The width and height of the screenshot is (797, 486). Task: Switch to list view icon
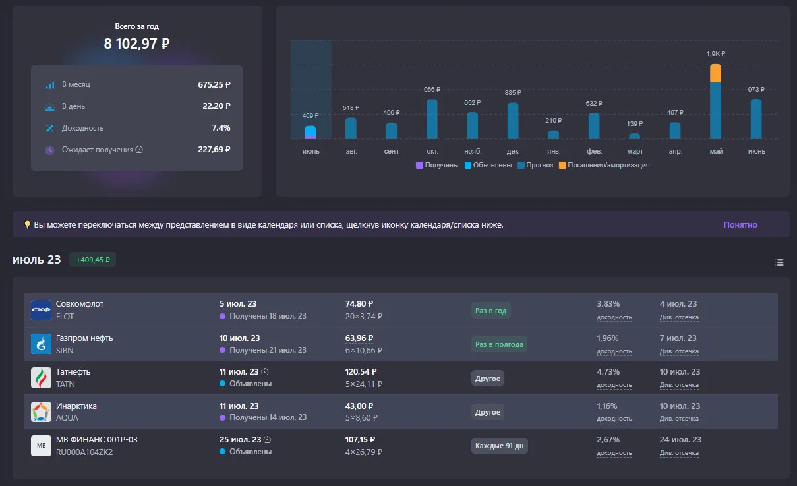click(x=779, y=262)
